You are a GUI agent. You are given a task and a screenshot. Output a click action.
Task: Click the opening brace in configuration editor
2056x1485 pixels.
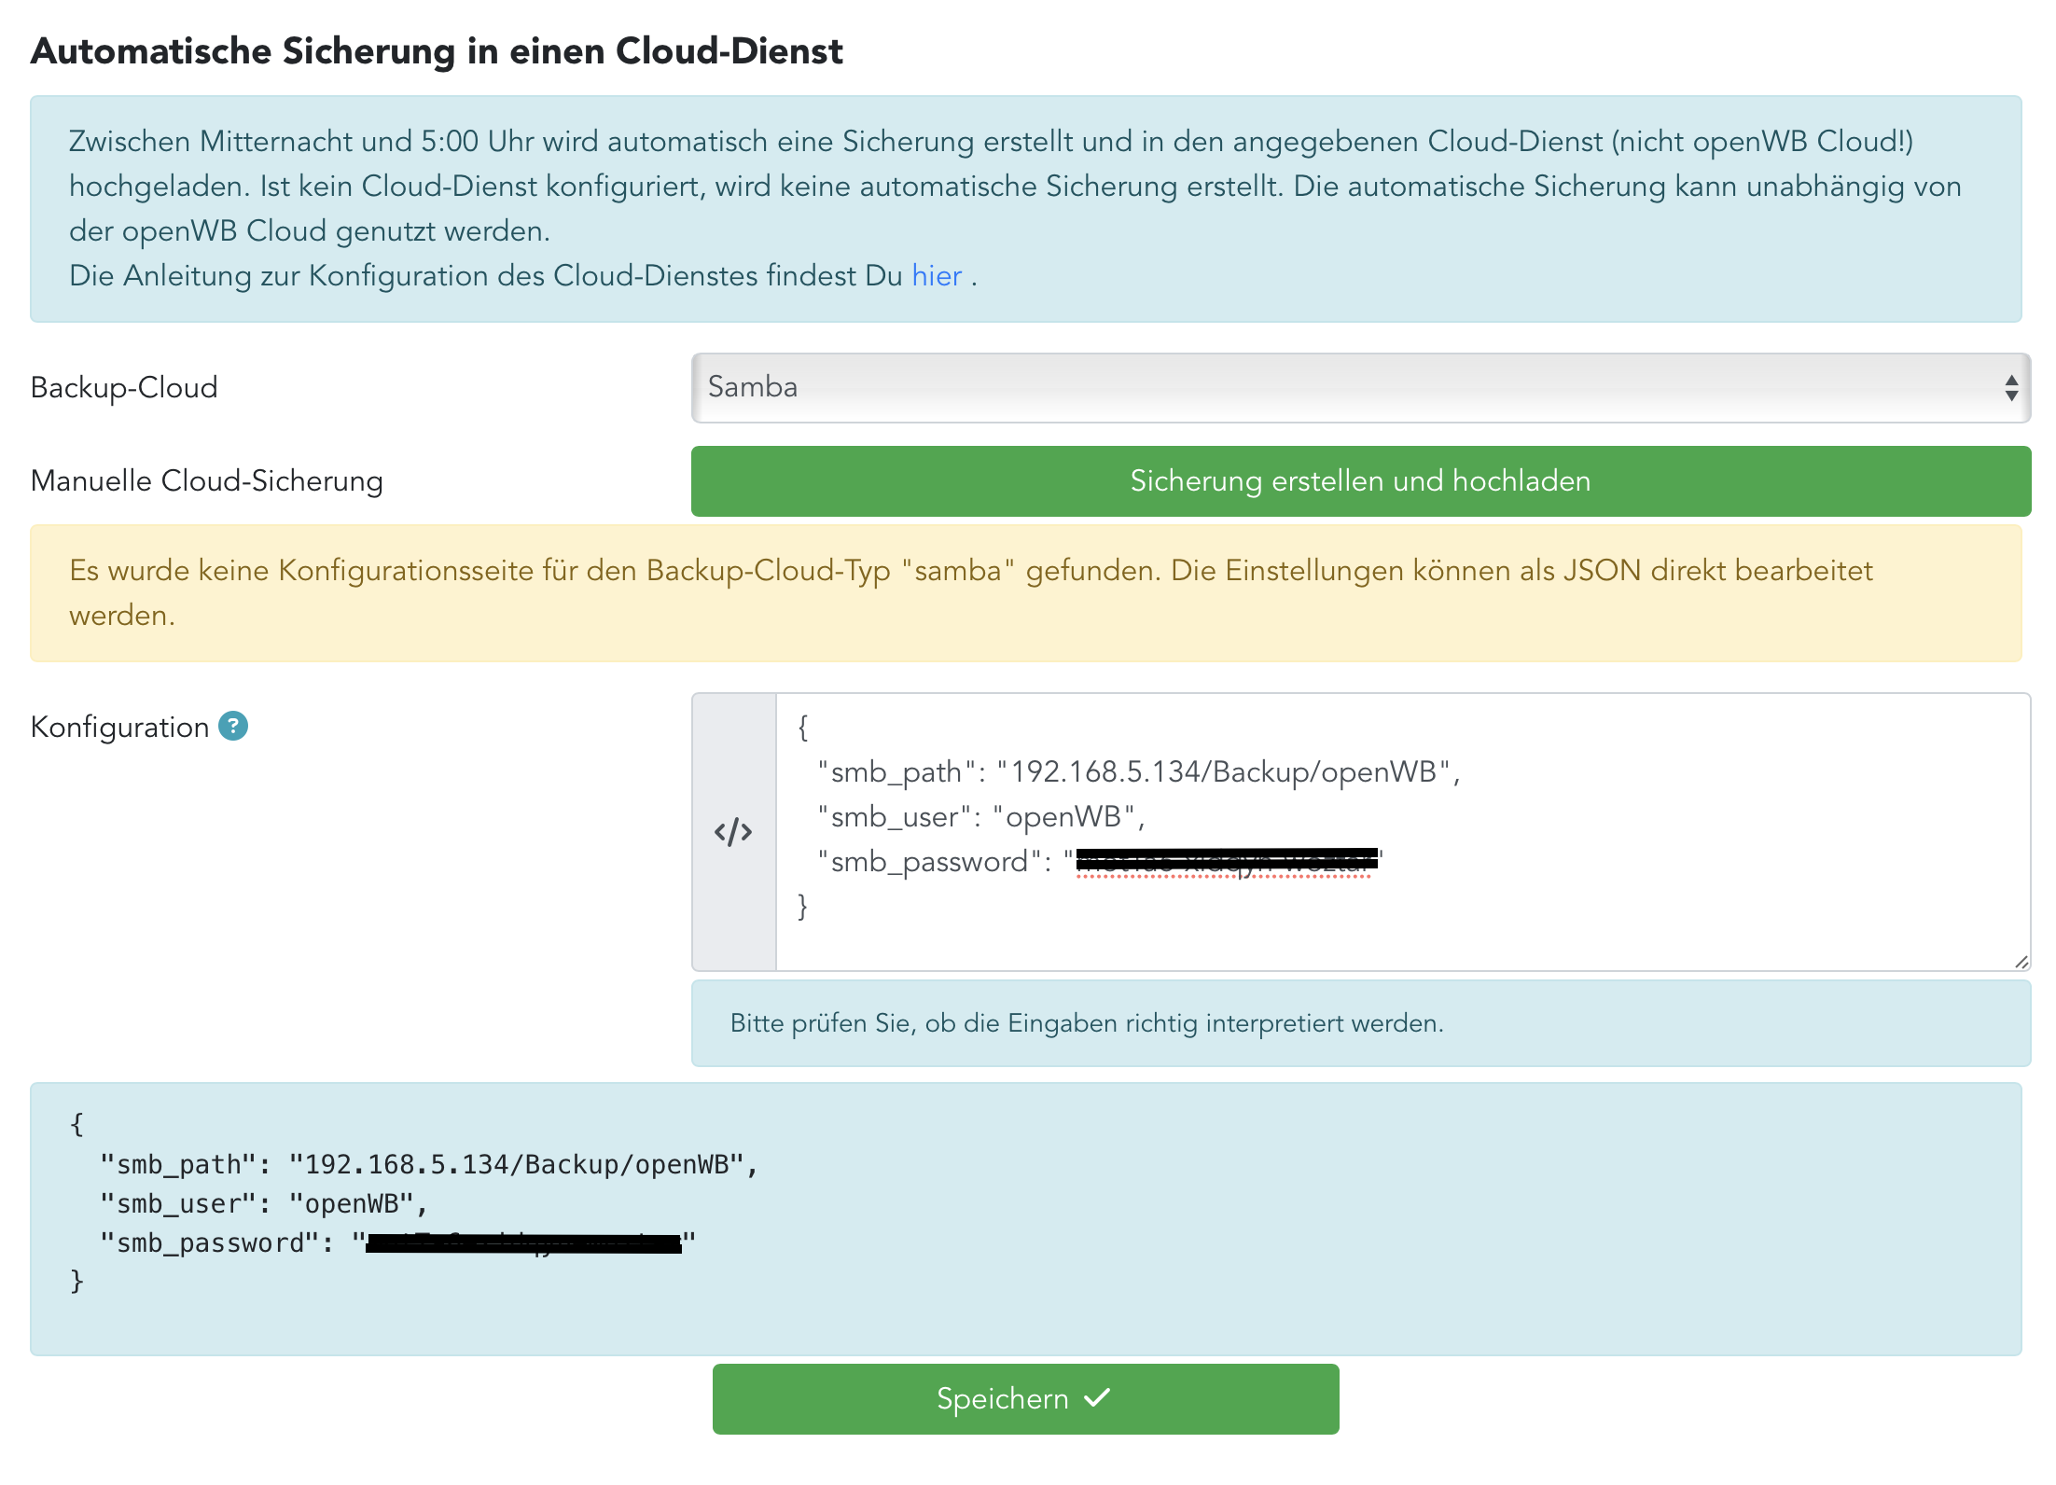802,728
